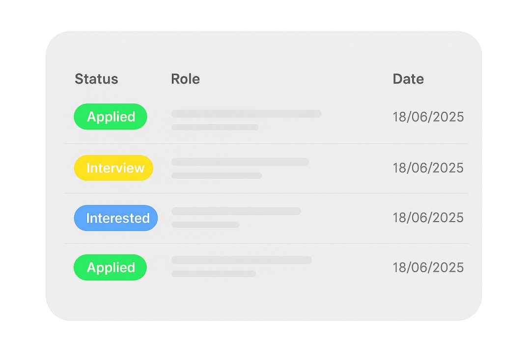Open the last row role subtitle
Viewport: 528px width, 351px height.
(x=214, y=274)
